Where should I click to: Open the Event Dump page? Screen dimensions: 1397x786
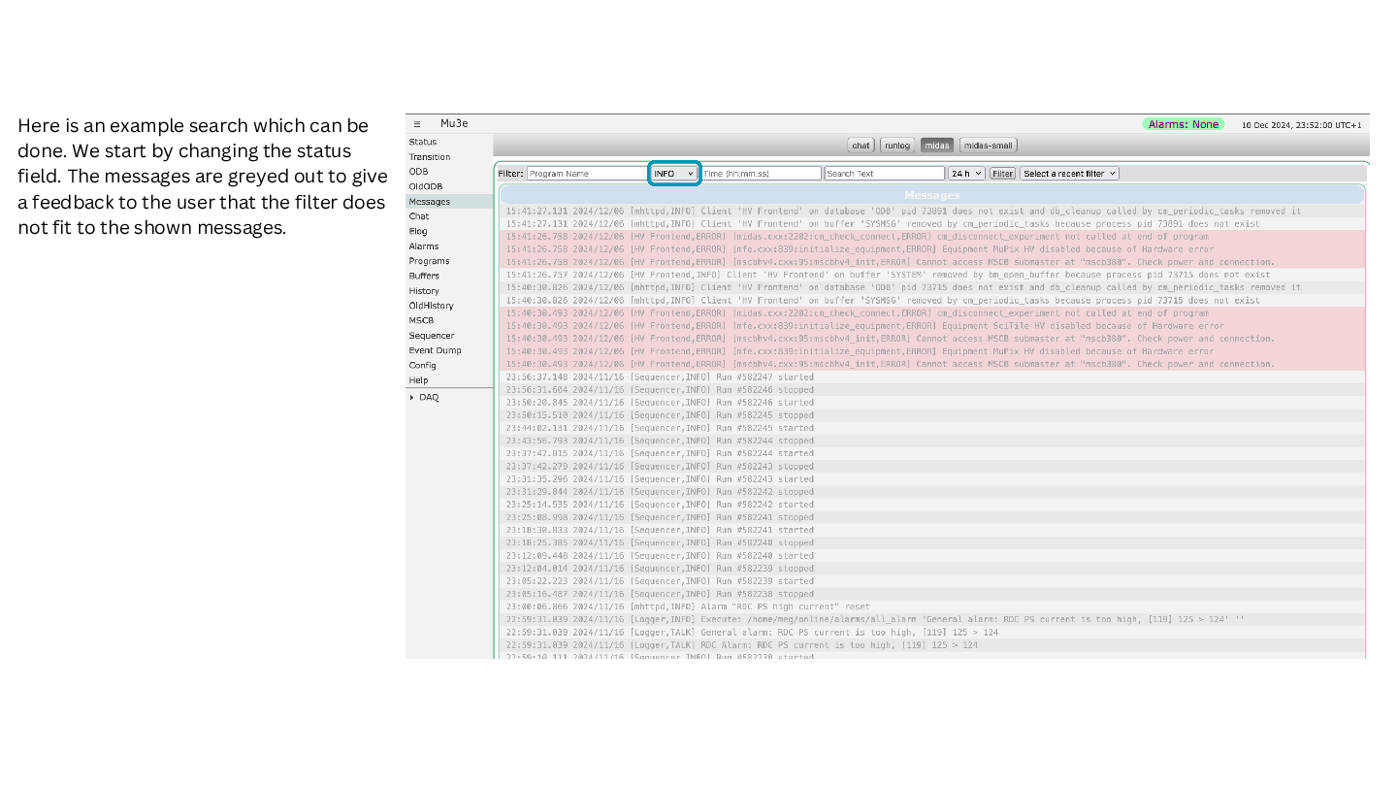click(436, 350)
